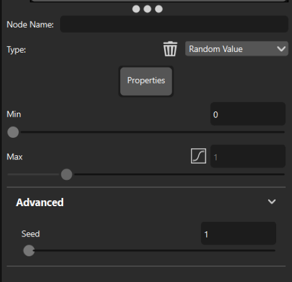
Task: Click the Max value input box
Action: pyautogui.click(x=248, y=156)
